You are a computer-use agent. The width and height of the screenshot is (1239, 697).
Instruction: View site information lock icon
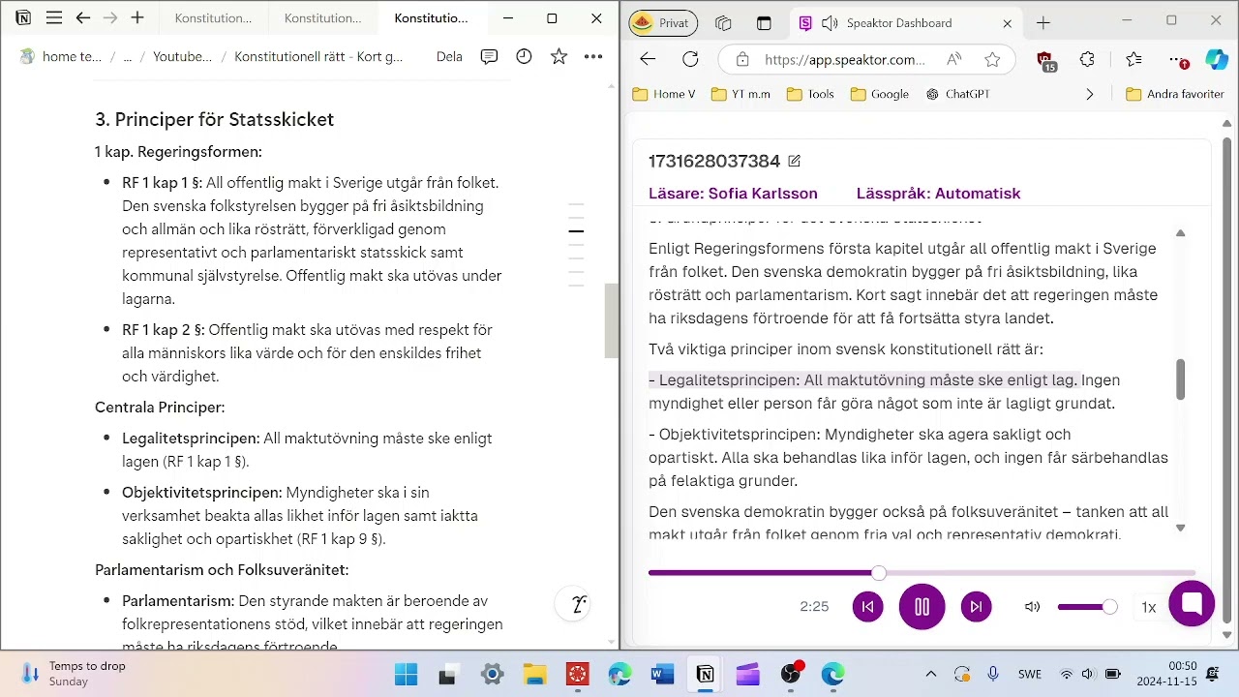pos(742,59)
